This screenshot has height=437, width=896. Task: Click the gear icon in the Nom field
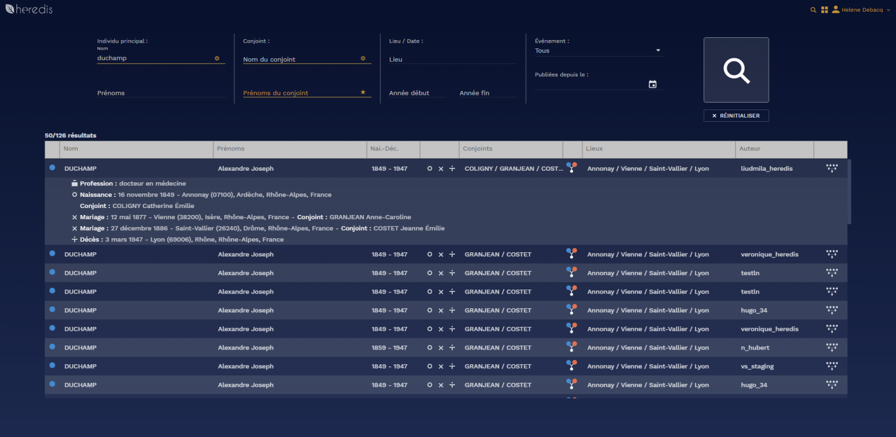(217, 58)
